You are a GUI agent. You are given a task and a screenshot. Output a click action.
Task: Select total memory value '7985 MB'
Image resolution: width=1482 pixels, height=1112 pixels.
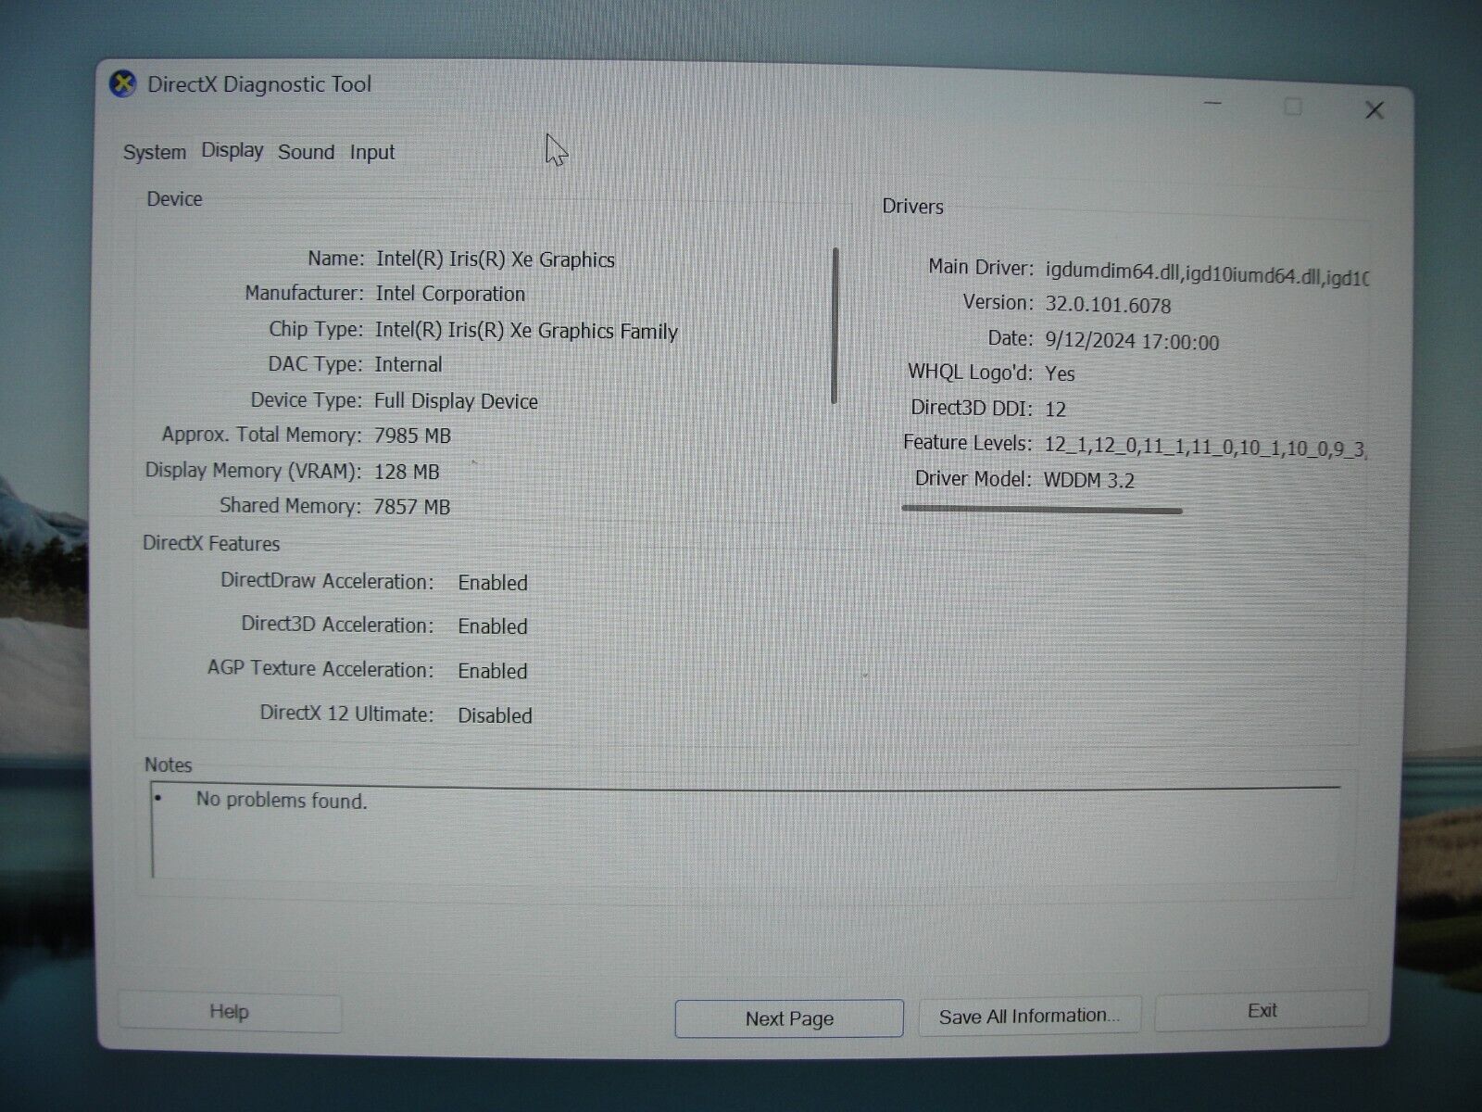(x=412, y=436)
